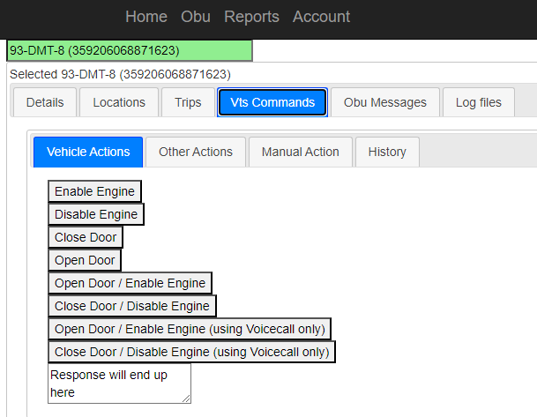The width and height of the screenshot is (537, 417).
Task: Select the Vehicle Actions sub-tab
Action: coord(88,152)
